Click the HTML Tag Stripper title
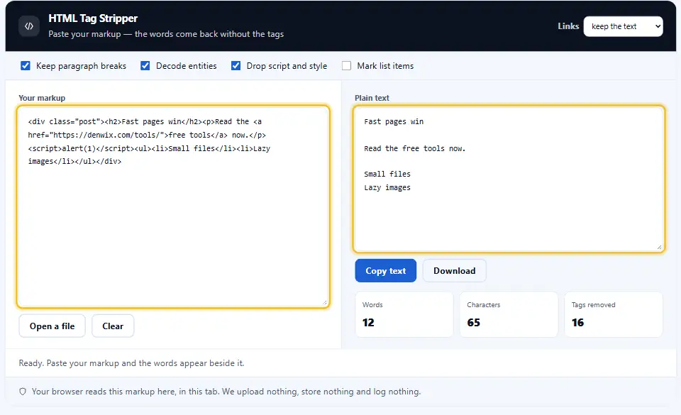681x415 pixels. coord(93,18)
